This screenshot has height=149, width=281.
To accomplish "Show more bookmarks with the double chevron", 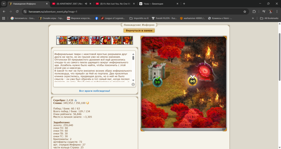I will pyautogui.click(x=253, y=18).
